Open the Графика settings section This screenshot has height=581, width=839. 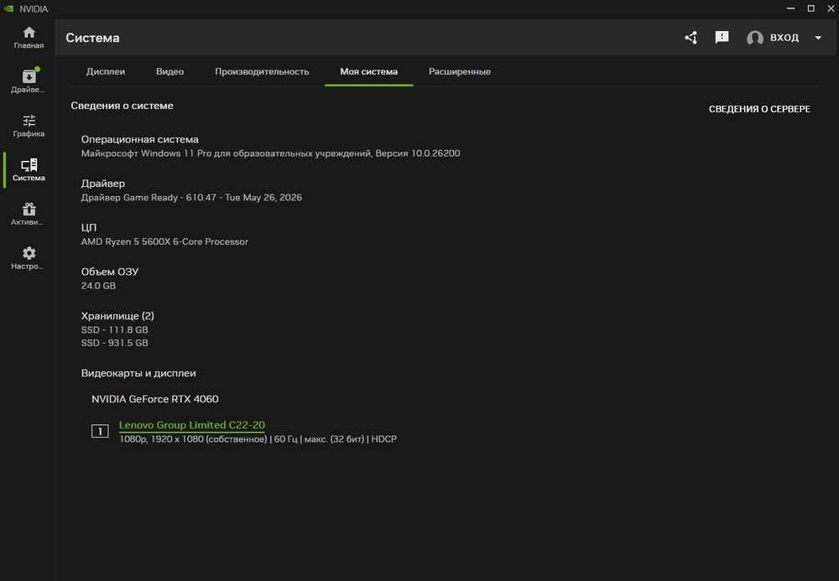pos(29,126)
